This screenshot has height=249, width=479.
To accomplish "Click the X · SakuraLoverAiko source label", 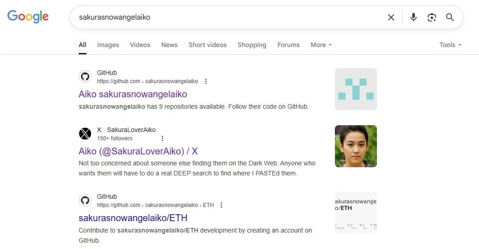I will tap(126, 130).
